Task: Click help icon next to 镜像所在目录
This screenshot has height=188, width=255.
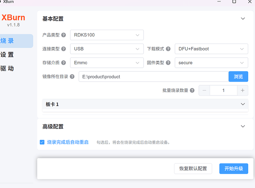Action: click(x=72, y=76)
